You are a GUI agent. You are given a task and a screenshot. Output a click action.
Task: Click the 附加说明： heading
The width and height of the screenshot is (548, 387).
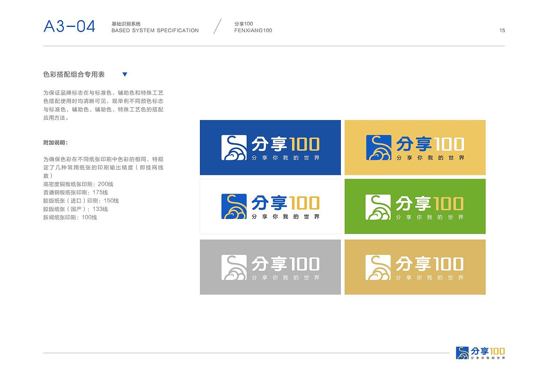[x=56, y=143]
